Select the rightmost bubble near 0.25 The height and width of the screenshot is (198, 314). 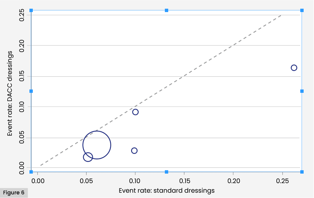click(294, 68)
